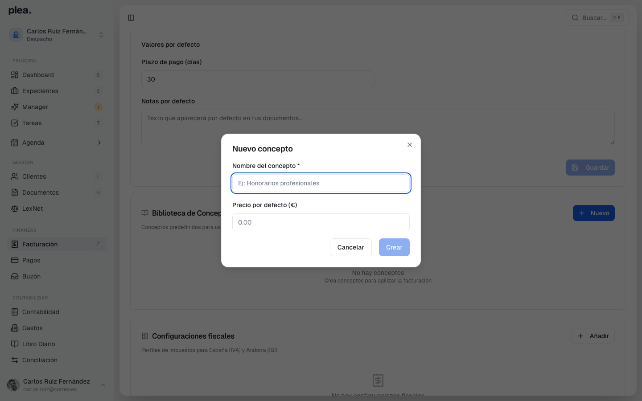Focus the Plazo de pago field
The height and width of the screenshot is (401, 642).
[x=258, y=79]
